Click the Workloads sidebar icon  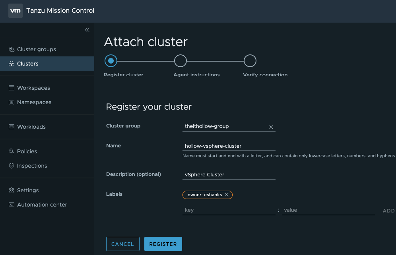click(12, 127)
